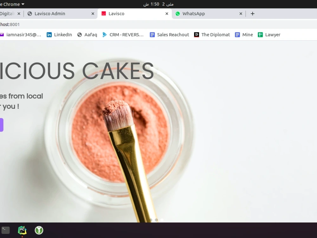Open PyCharm from the taskbar

coord(22,230)
